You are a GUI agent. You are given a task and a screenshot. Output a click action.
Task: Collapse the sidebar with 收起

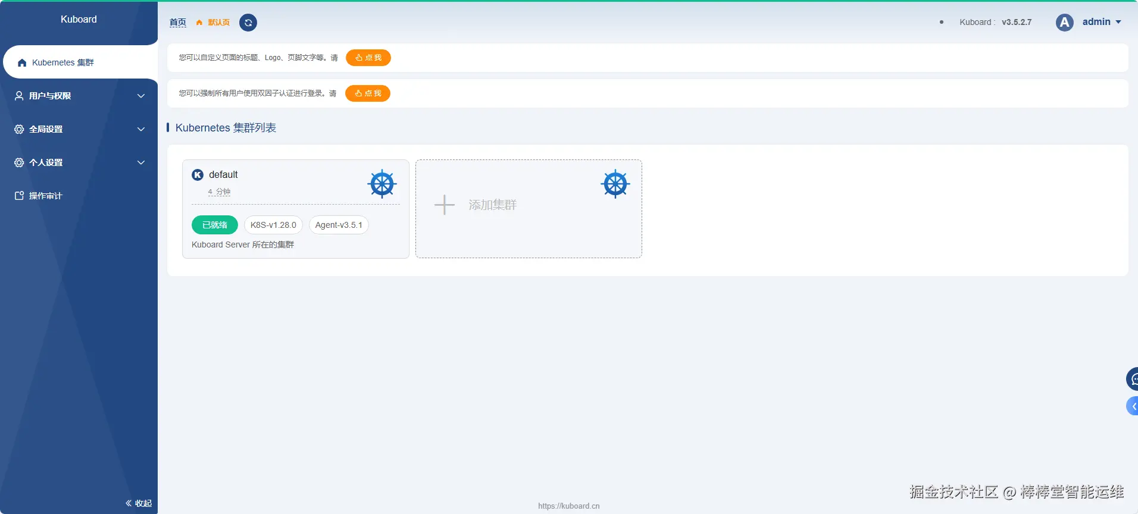coord(139,503)
